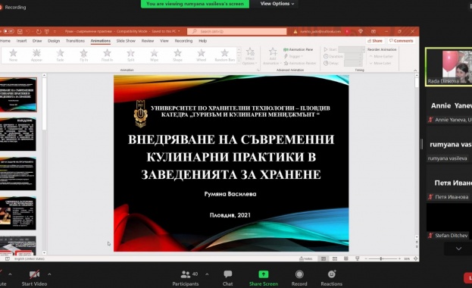The height and width of the screenshot is (288, 472).
Task: Select the Appear animation effect
Action: pyautogui.click(x=36, y=55)
